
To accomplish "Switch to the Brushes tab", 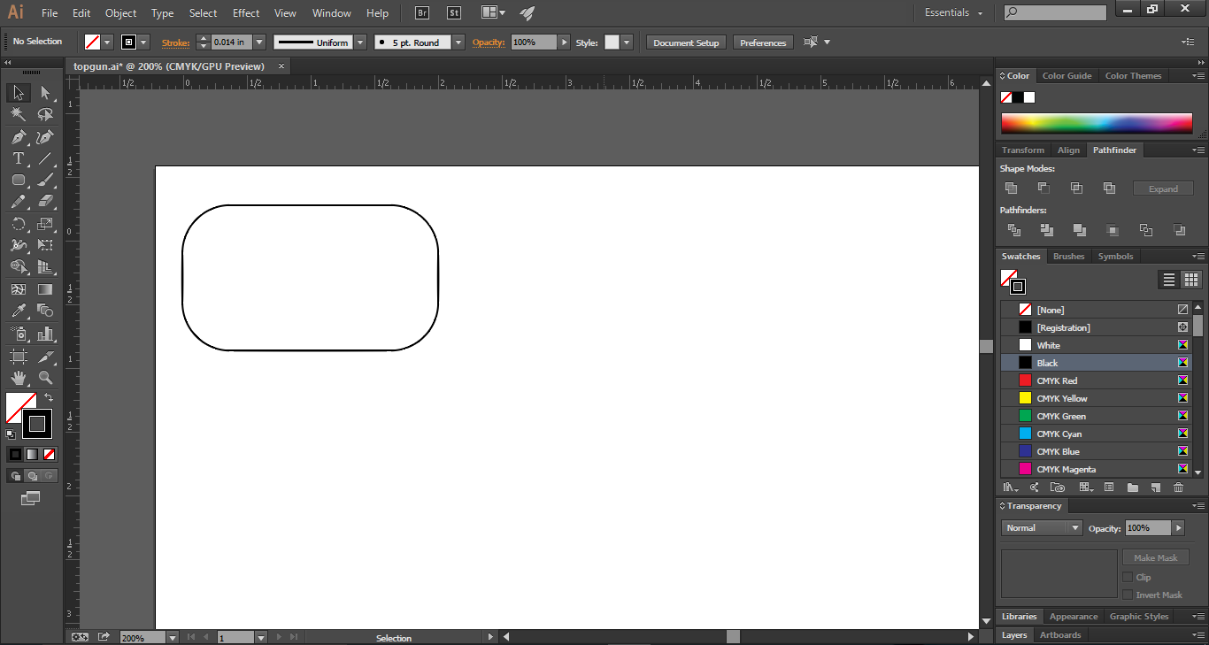I will point(1068,256).
